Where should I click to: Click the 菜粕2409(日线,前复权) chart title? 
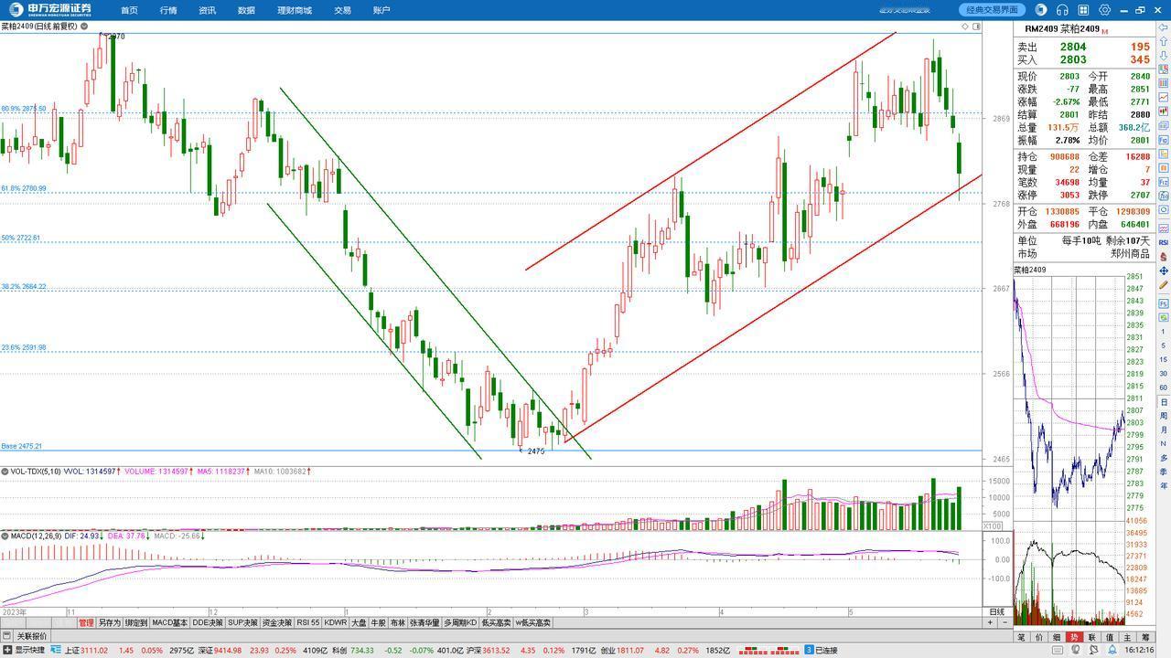[x=39, y=27]
